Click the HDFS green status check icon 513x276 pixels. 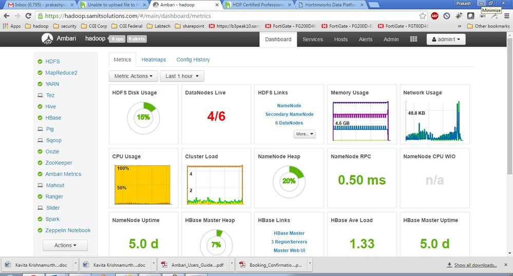[x=40, y=62]
